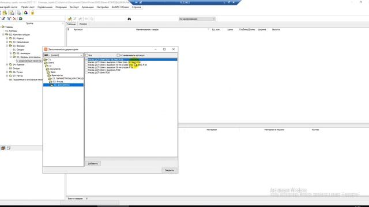Open the Справка menu
Viewport: 369px width, 207px height.
coord(137,7)
